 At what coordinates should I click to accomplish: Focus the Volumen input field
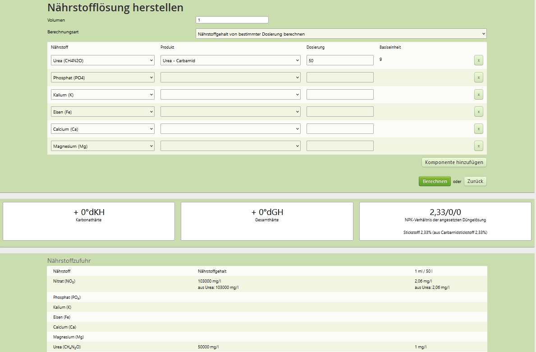[x=232, y=20]
